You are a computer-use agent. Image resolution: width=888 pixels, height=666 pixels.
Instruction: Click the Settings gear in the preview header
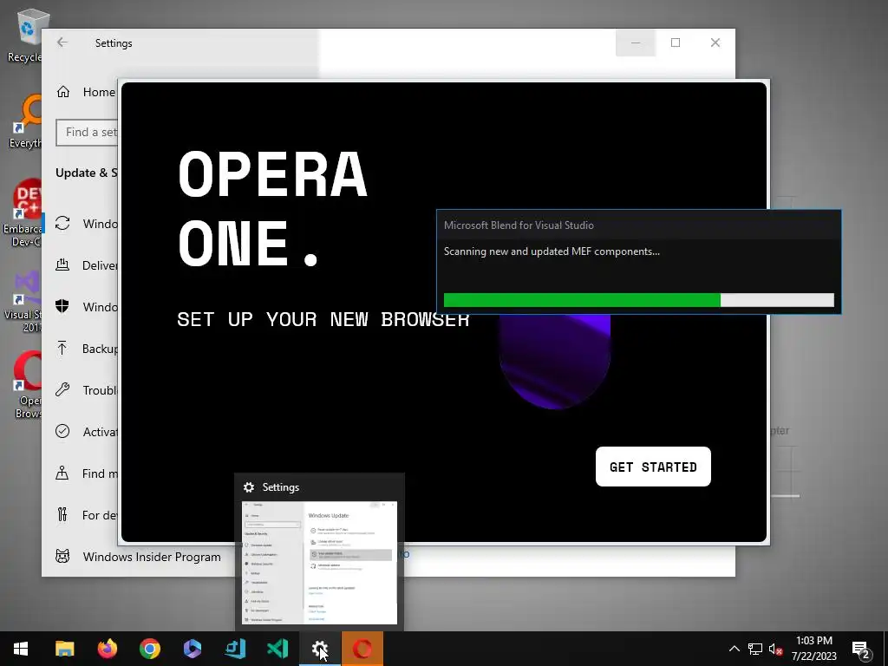(x=249, y=487)
